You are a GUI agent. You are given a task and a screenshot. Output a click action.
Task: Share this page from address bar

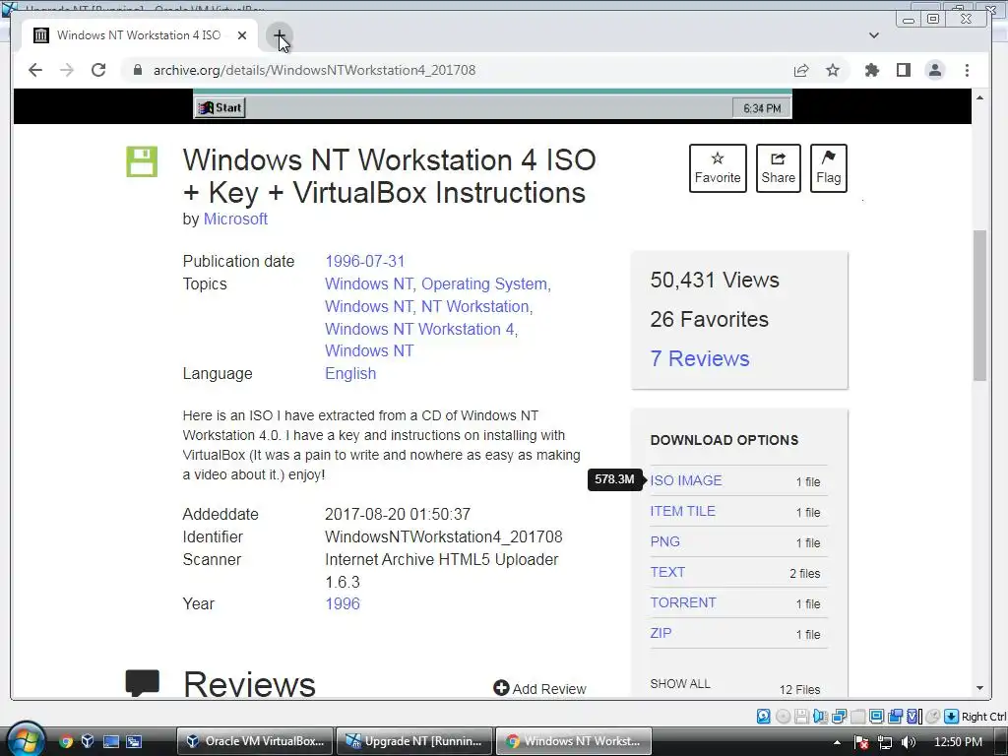(x=801, y=70)
